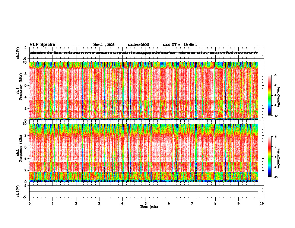295x228 pixels.
Task: Click the "VLF Spectra" plot title
Action: pos(42,45)
